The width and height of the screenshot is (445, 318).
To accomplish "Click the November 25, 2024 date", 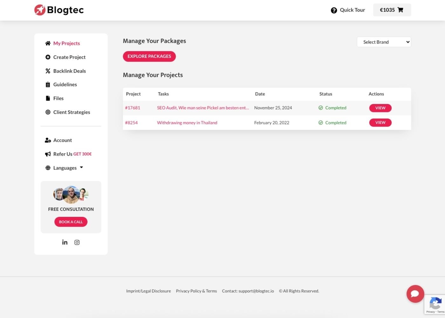I will point(273,108).
